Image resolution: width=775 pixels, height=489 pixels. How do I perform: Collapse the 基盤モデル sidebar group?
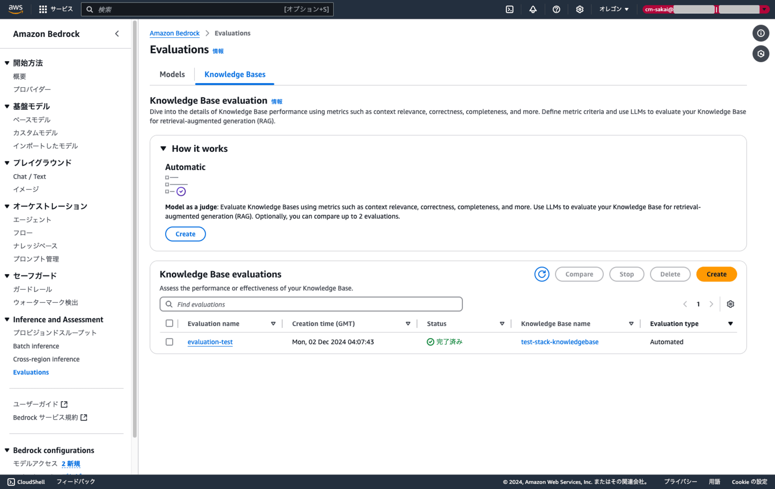pos(7,106)
